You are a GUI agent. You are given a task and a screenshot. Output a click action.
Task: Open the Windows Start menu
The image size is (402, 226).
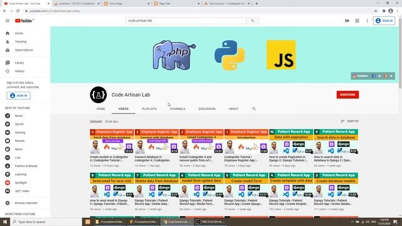[x=5, y=222]
